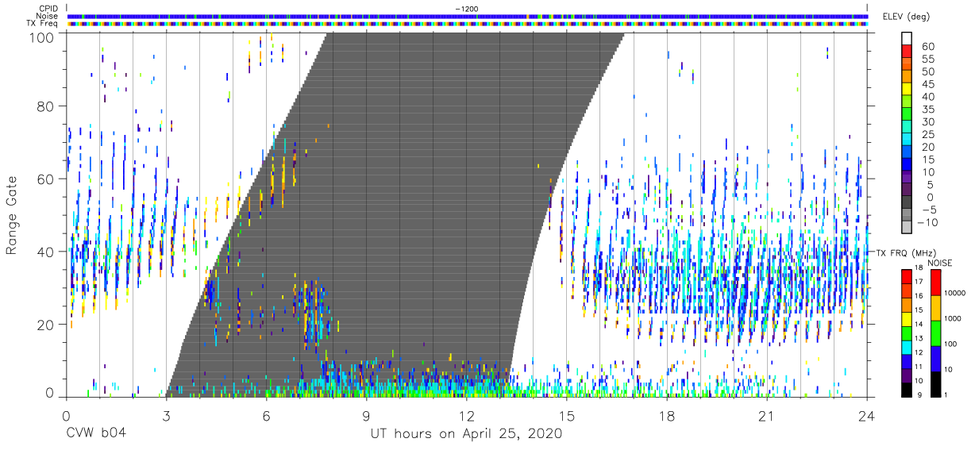
Task: Pick the blue 11–12 MHz TX FRQ segment
Action: [x=907, y=361]
